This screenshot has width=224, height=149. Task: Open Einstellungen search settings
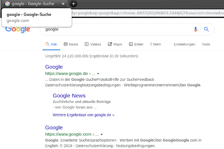coord(184,44)
